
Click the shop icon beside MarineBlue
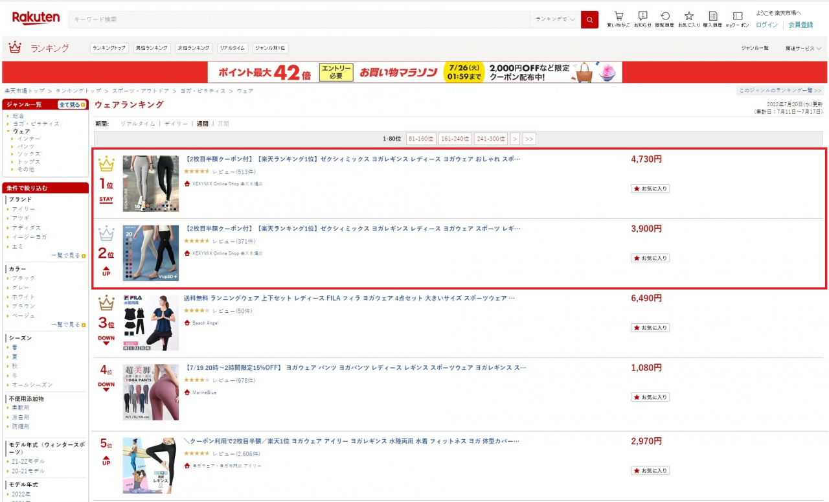[x=187, y=393]
